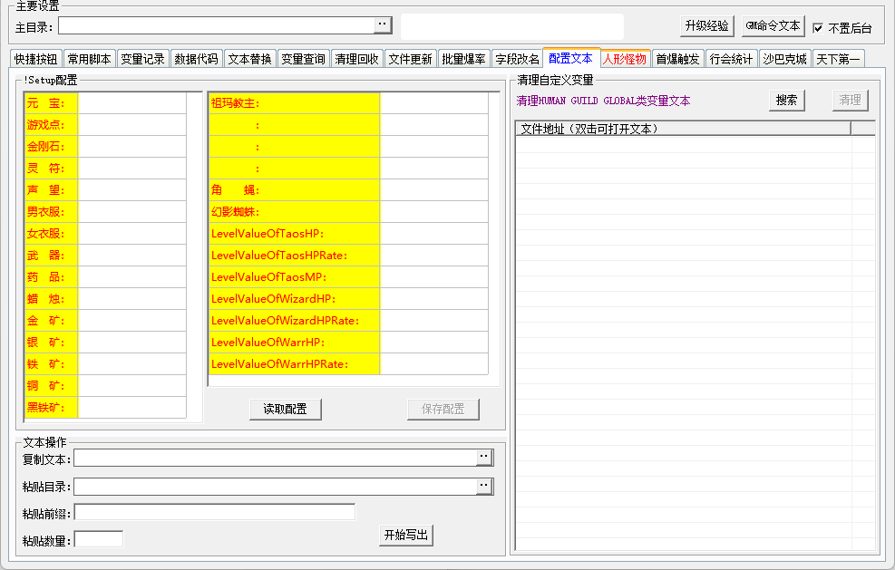
Task: Open the red 人形怪物 tab
Action: 625,59
